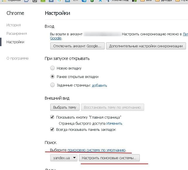
Task: Toggle Показывать кнопку Главная страница checkbox
Action: pyautogui.click(x=52, y=117)
